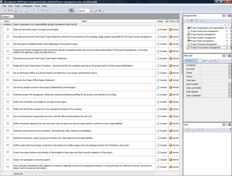Click the Italic button in the Note toolbar
The height and width of the screenshot is (176, 232).
click(206, 129)
